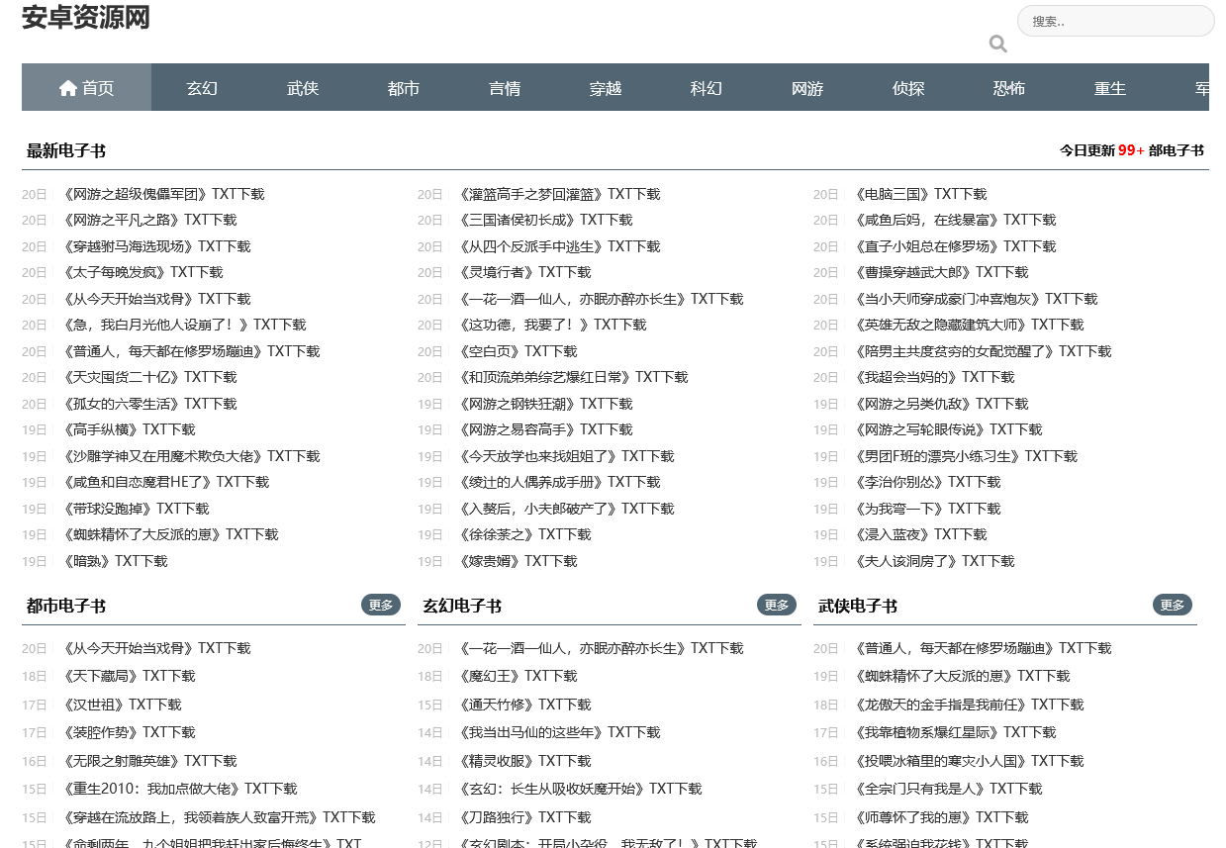This screenshot has height=848, width=1226.
Task: Open 《网游之超级傀儡军团》TXT下载 link
Action: pyautogui.click(x=163, y=194)
